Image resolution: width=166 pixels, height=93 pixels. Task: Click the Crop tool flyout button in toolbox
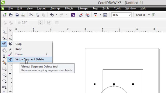coord(4,44)
